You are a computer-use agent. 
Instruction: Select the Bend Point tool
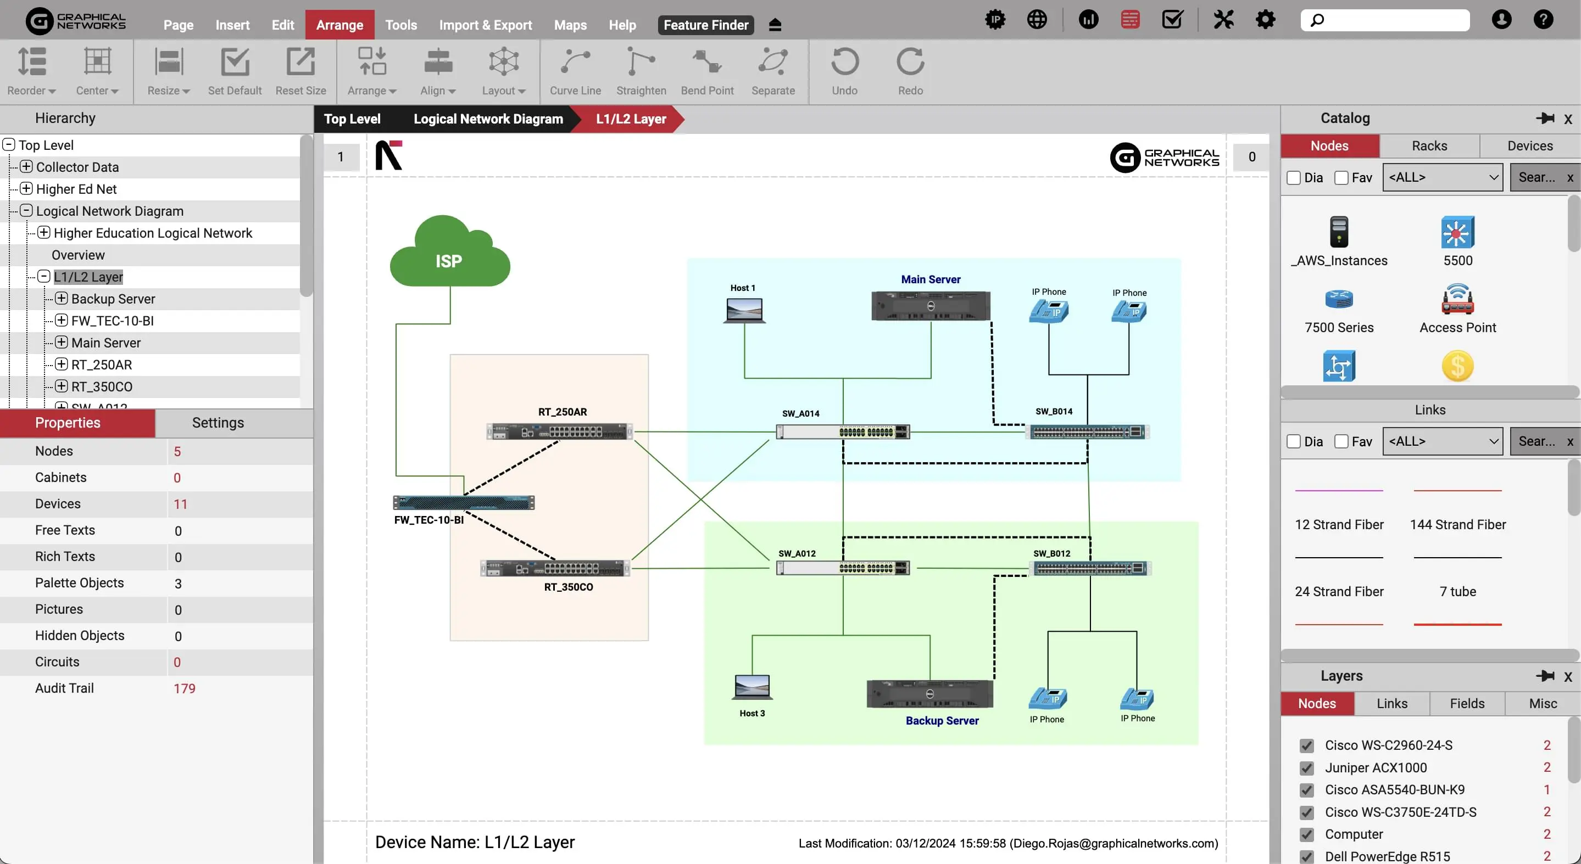point(707,72)
